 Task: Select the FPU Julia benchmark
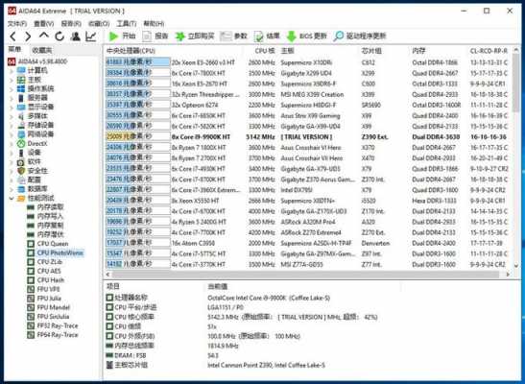click(44, 299)
